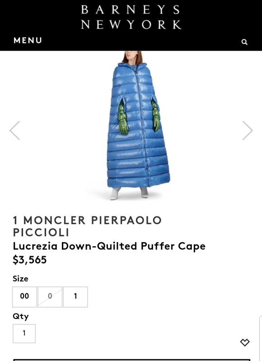Screen dimensions: 262x361
Task: Open the MENU navigation
Action: tap(28, 41)
